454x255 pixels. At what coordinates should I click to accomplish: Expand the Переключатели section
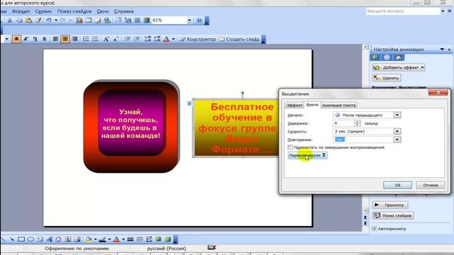(307, 155)
